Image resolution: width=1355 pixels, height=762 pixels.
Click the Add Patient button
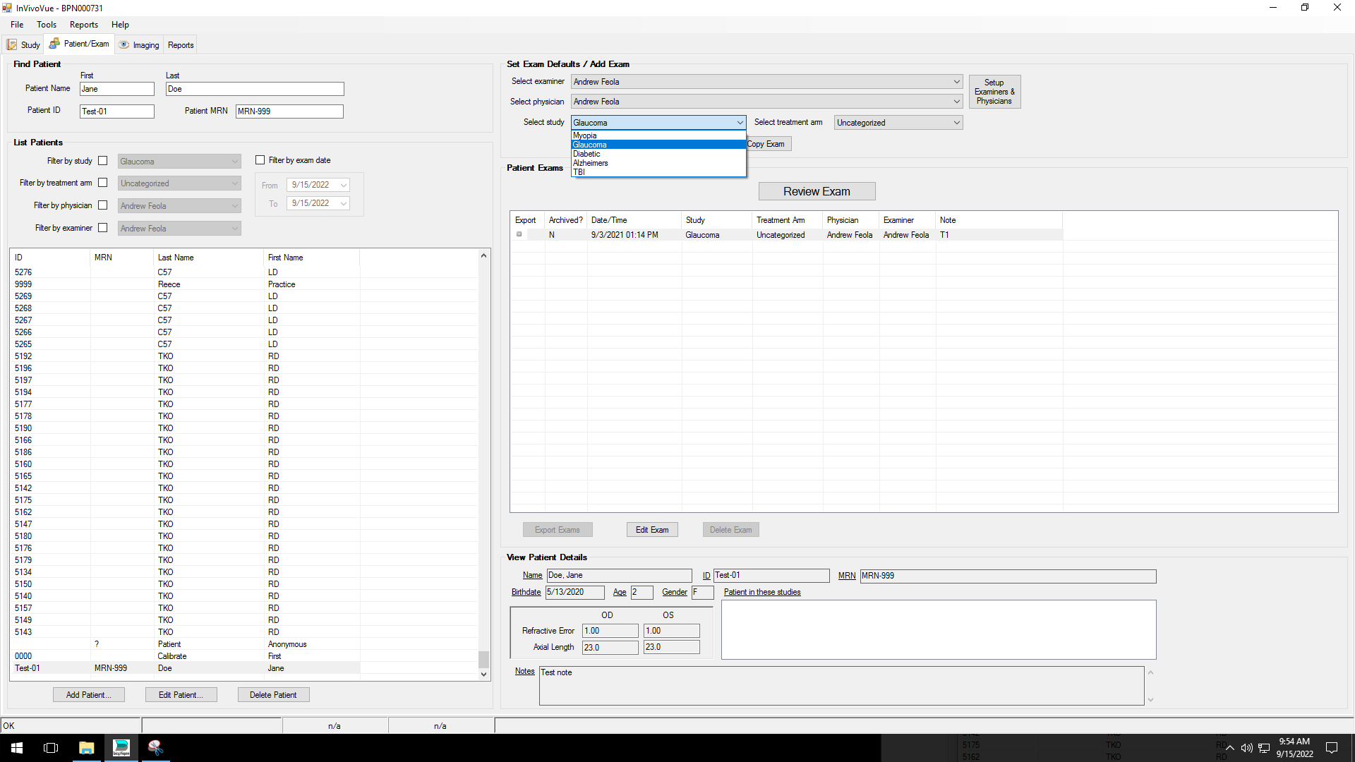(88, 695)
